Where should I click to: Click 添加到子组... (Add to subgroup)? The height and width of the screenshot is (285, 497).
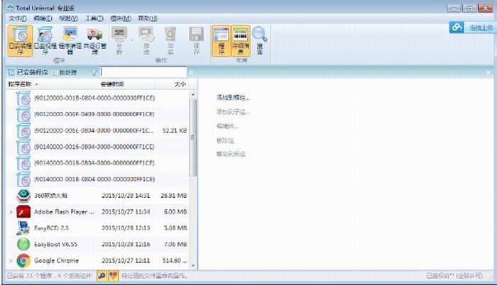pos(233,112)
